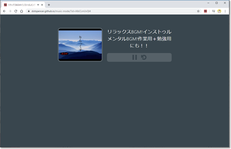This screenshot has width=231, height=149.
Task: Click the mountain landscape video thumbnail
Action: [80, 45]
